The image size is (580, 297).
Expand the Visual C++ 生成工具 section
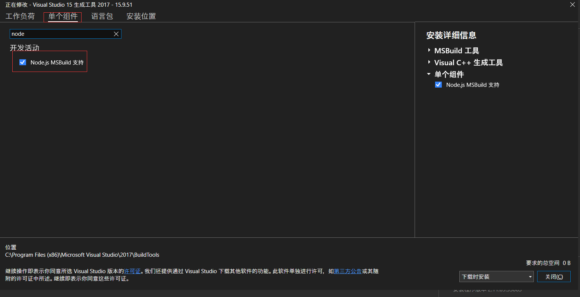(429, 62)
